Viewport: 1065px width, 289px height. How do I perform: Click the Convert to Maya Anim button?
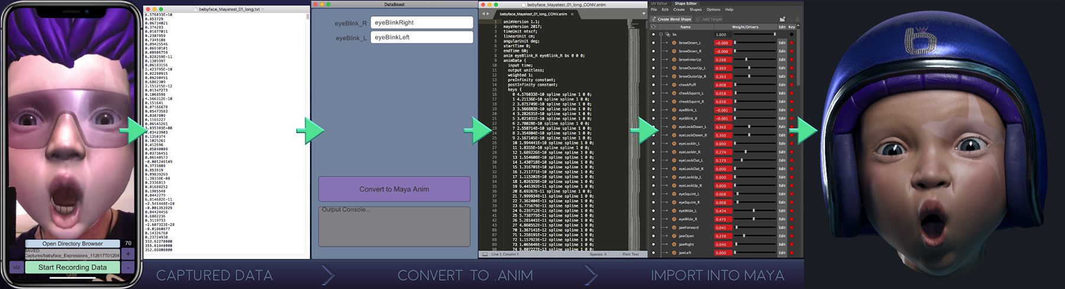pos(394,189)
